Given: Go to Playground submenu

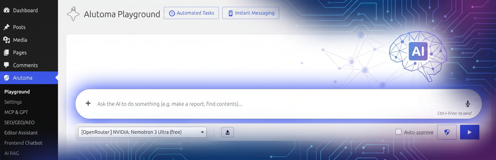Looking at the screenshot, I should [x=17, y=92].
